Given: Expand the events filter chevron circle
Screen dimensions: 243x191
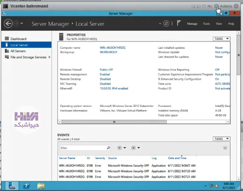Looking at the screenshot, I should coord(225,148).
